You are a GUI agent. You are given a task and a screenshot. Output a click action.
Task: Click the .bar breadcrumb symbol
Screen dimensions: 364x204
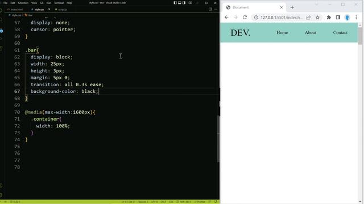click(x=29, y=15)
